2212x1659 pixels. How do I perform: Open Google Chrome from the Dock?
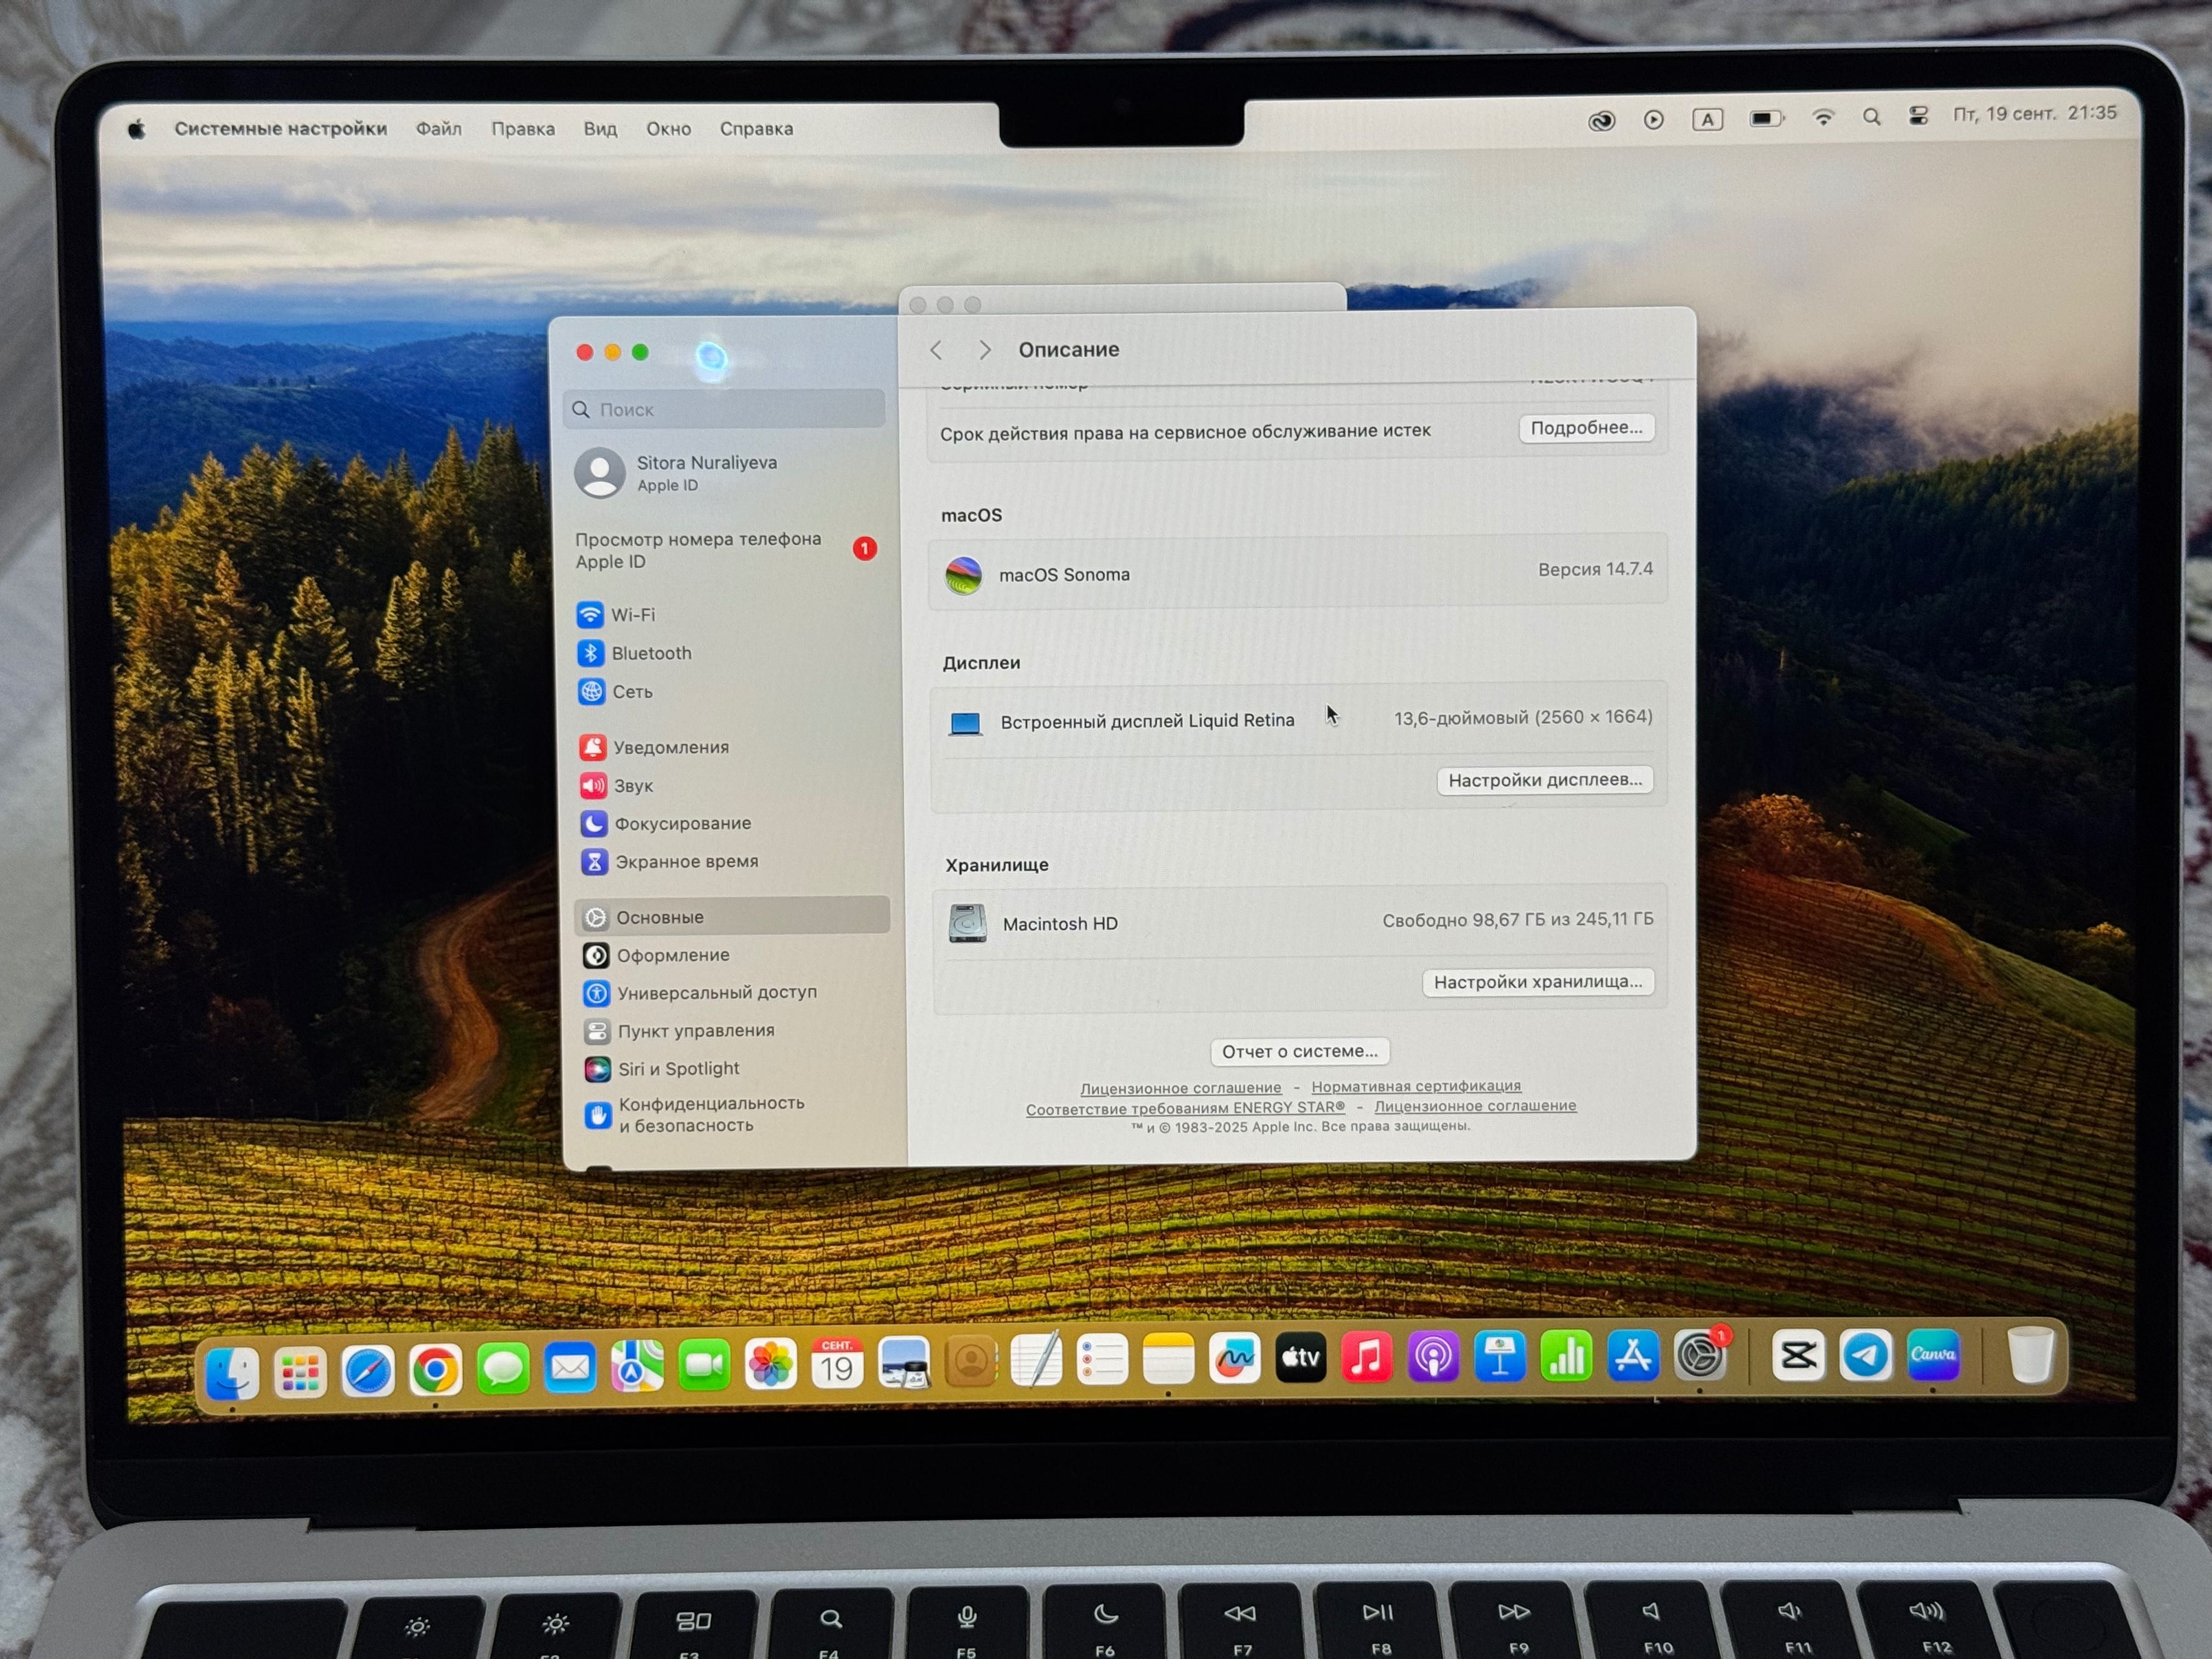(x=435, y=1369)
